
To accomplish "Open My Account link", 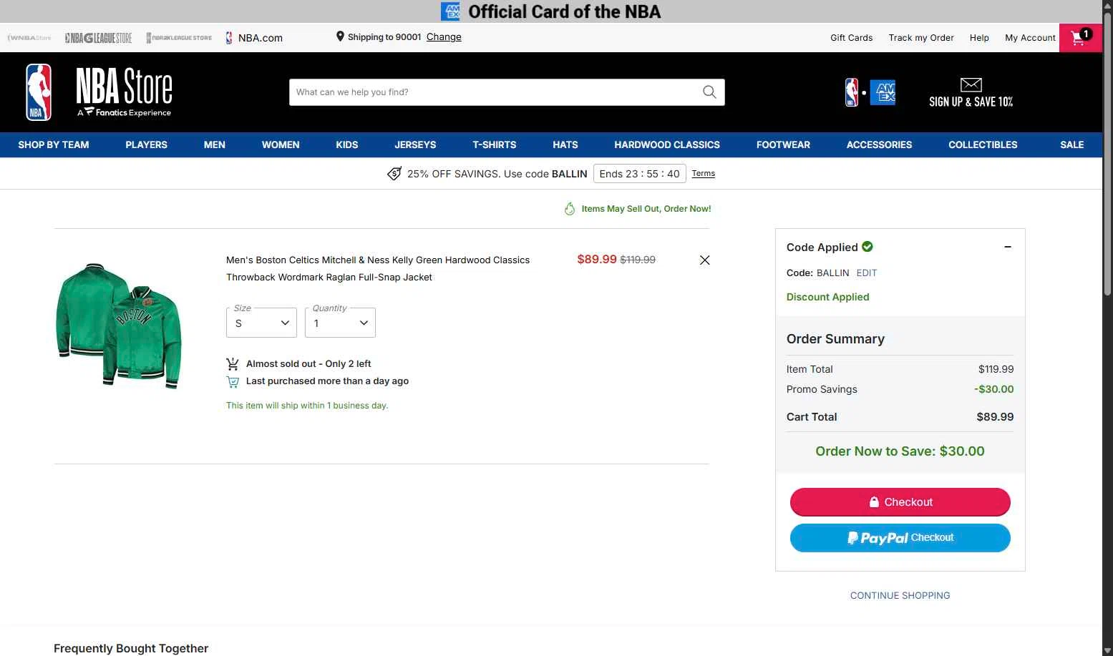I will pyautogui.click(x=1030, y=38).
